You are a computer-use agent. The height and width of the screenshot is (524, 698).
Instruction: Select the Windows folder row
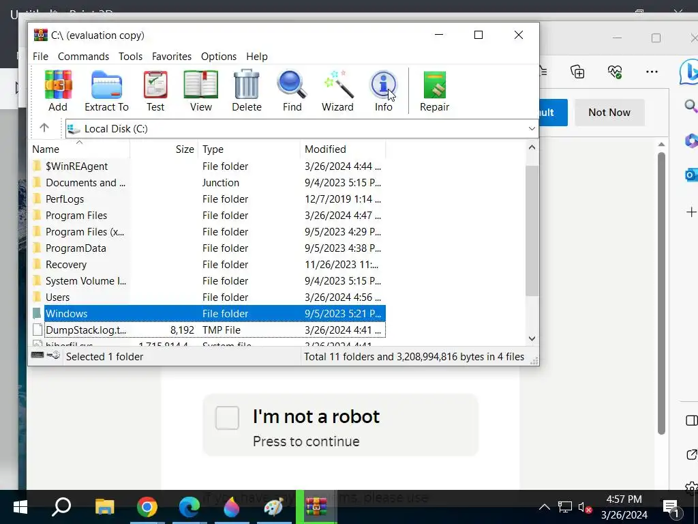[209, 314]
